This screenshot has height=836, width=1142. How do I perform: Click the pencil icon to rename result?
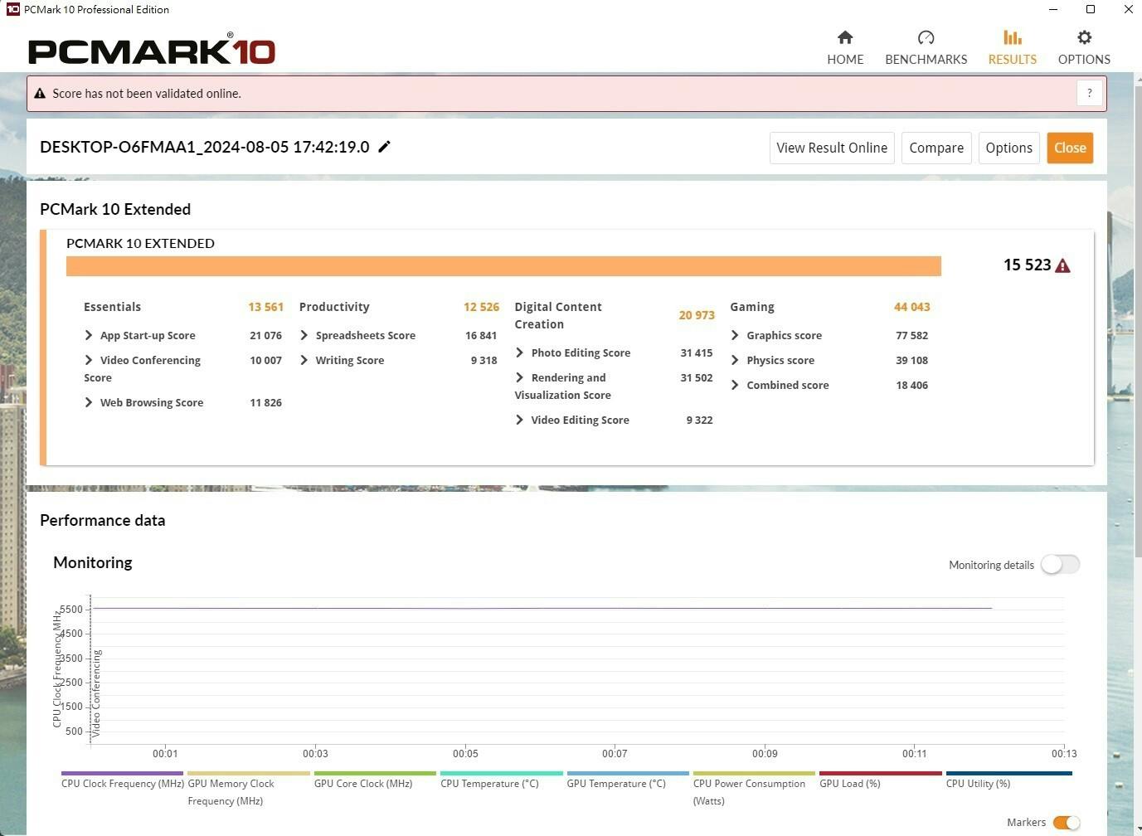click(x=384, y=147)
